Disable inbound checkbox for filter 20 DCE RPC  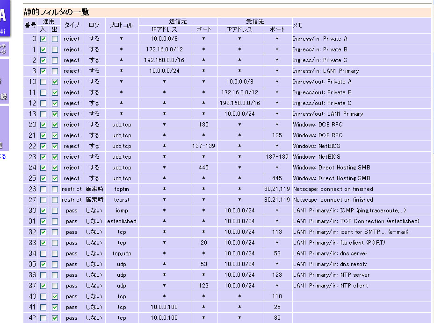click(x=43, y=125)
